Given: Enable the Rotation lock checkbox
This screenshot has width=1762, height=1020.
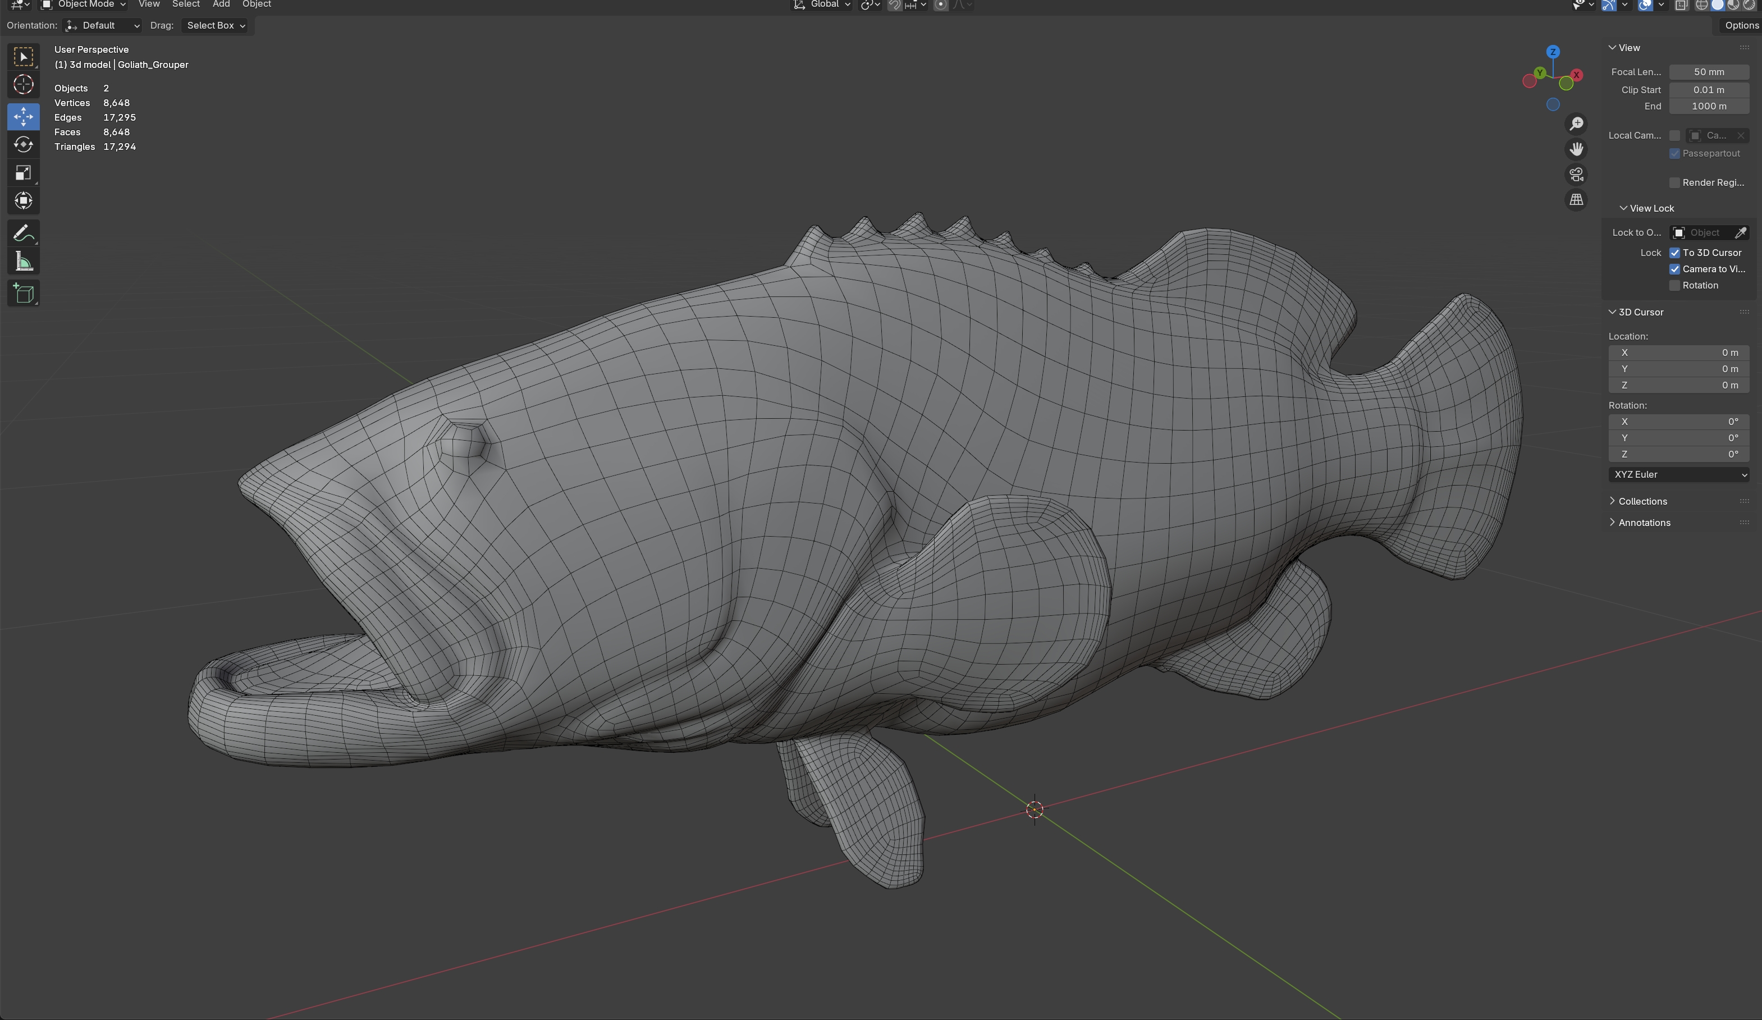Looking at the screenshot, I should click(x=1674, y=285).
